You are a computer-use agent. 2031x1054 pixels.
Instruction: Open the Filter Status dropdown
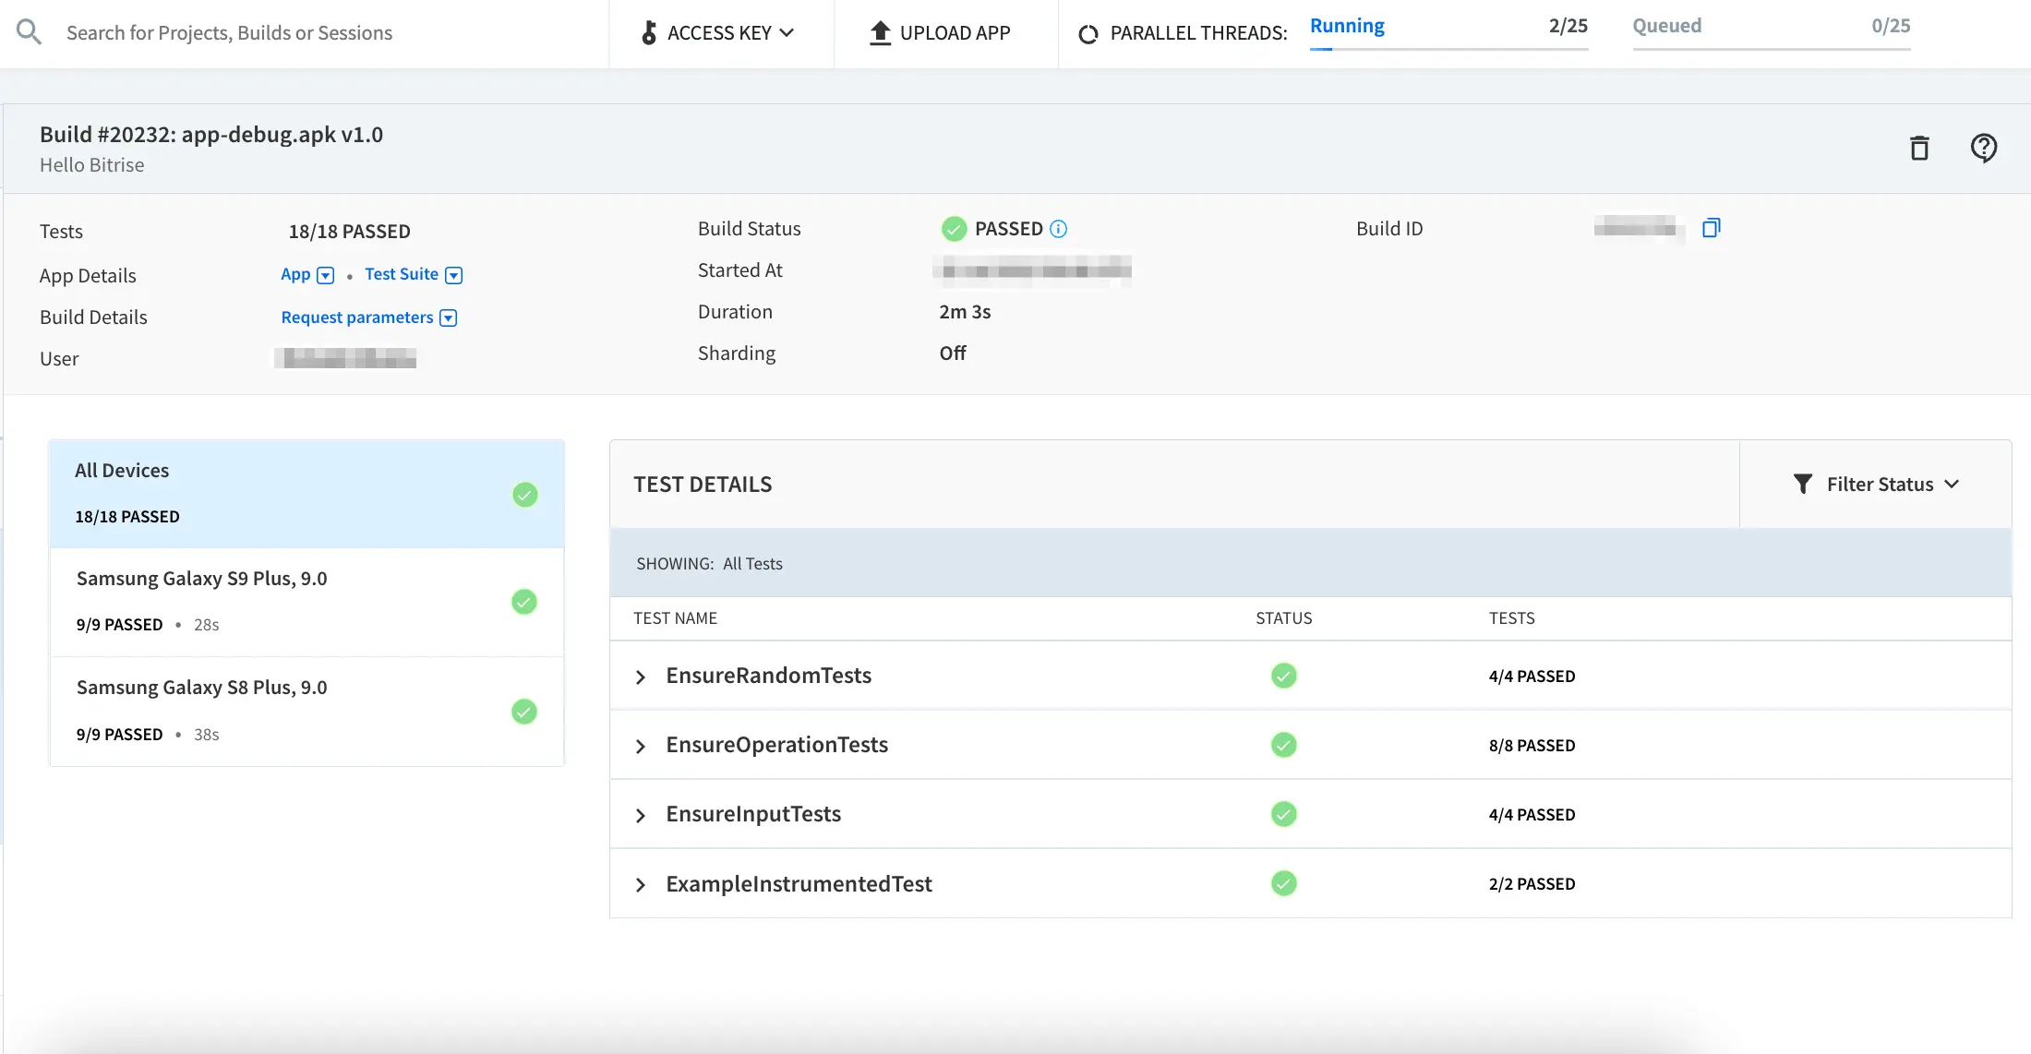(1880, 485)
